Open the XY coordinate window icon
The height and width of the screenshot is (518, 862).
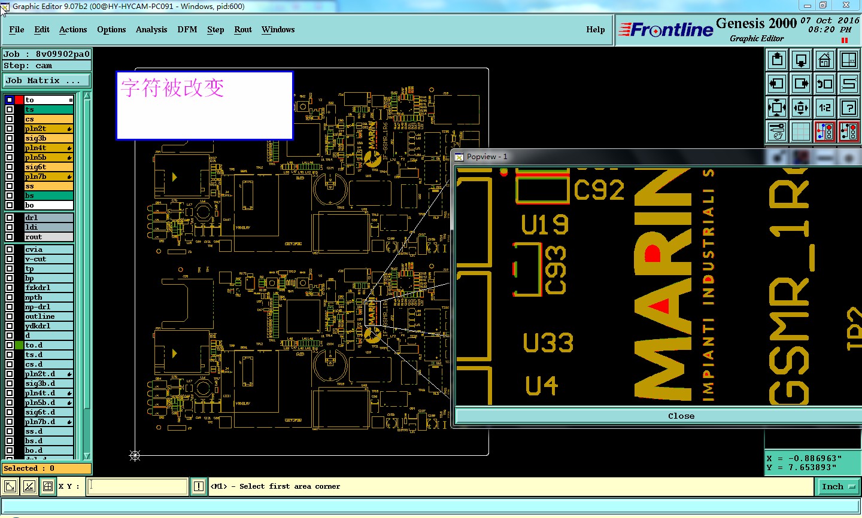[849, 60]
